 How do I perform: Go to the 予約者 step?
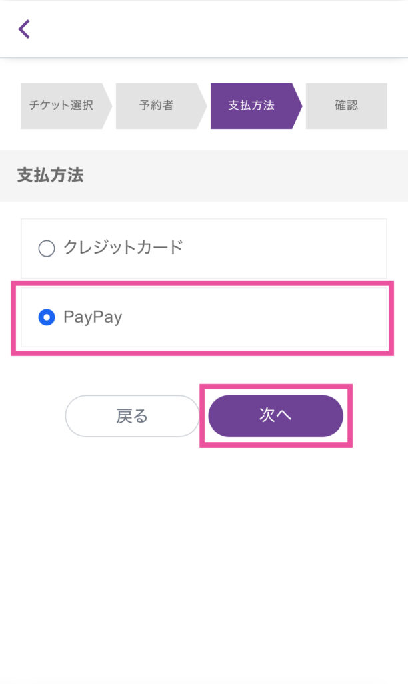156,106
